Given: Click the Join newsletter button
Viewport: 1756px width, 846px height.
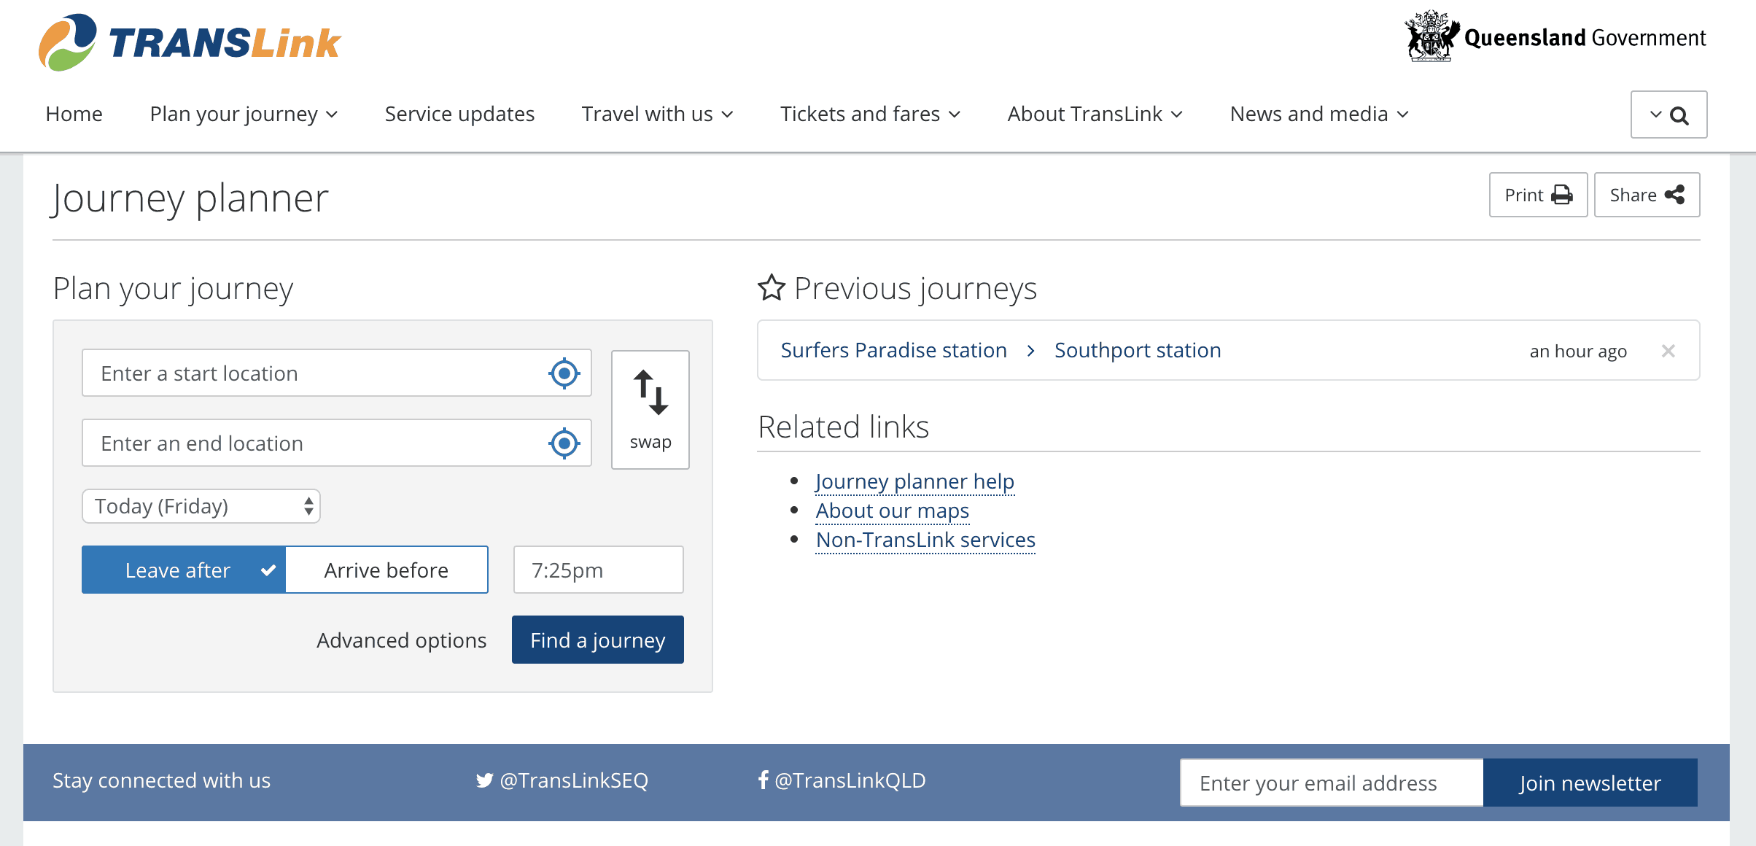Looking at the screenshot, I should (x=1590, y=783).
